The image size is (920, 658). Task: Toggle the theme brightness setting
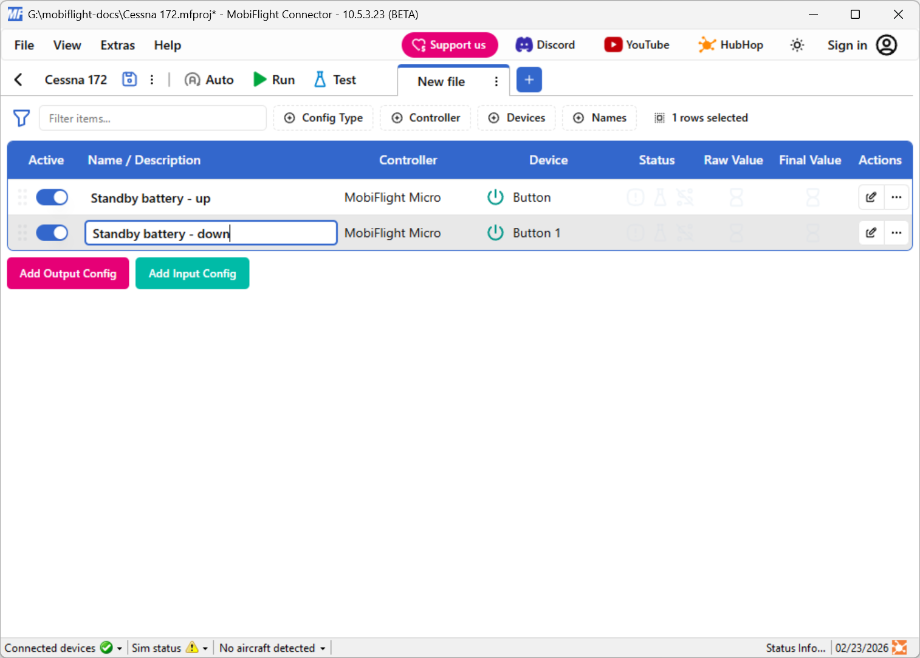797,44
